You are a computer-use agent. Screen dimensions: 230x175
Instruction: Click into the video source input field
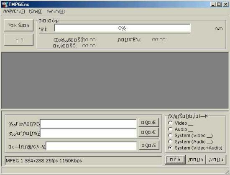point(88,124)
